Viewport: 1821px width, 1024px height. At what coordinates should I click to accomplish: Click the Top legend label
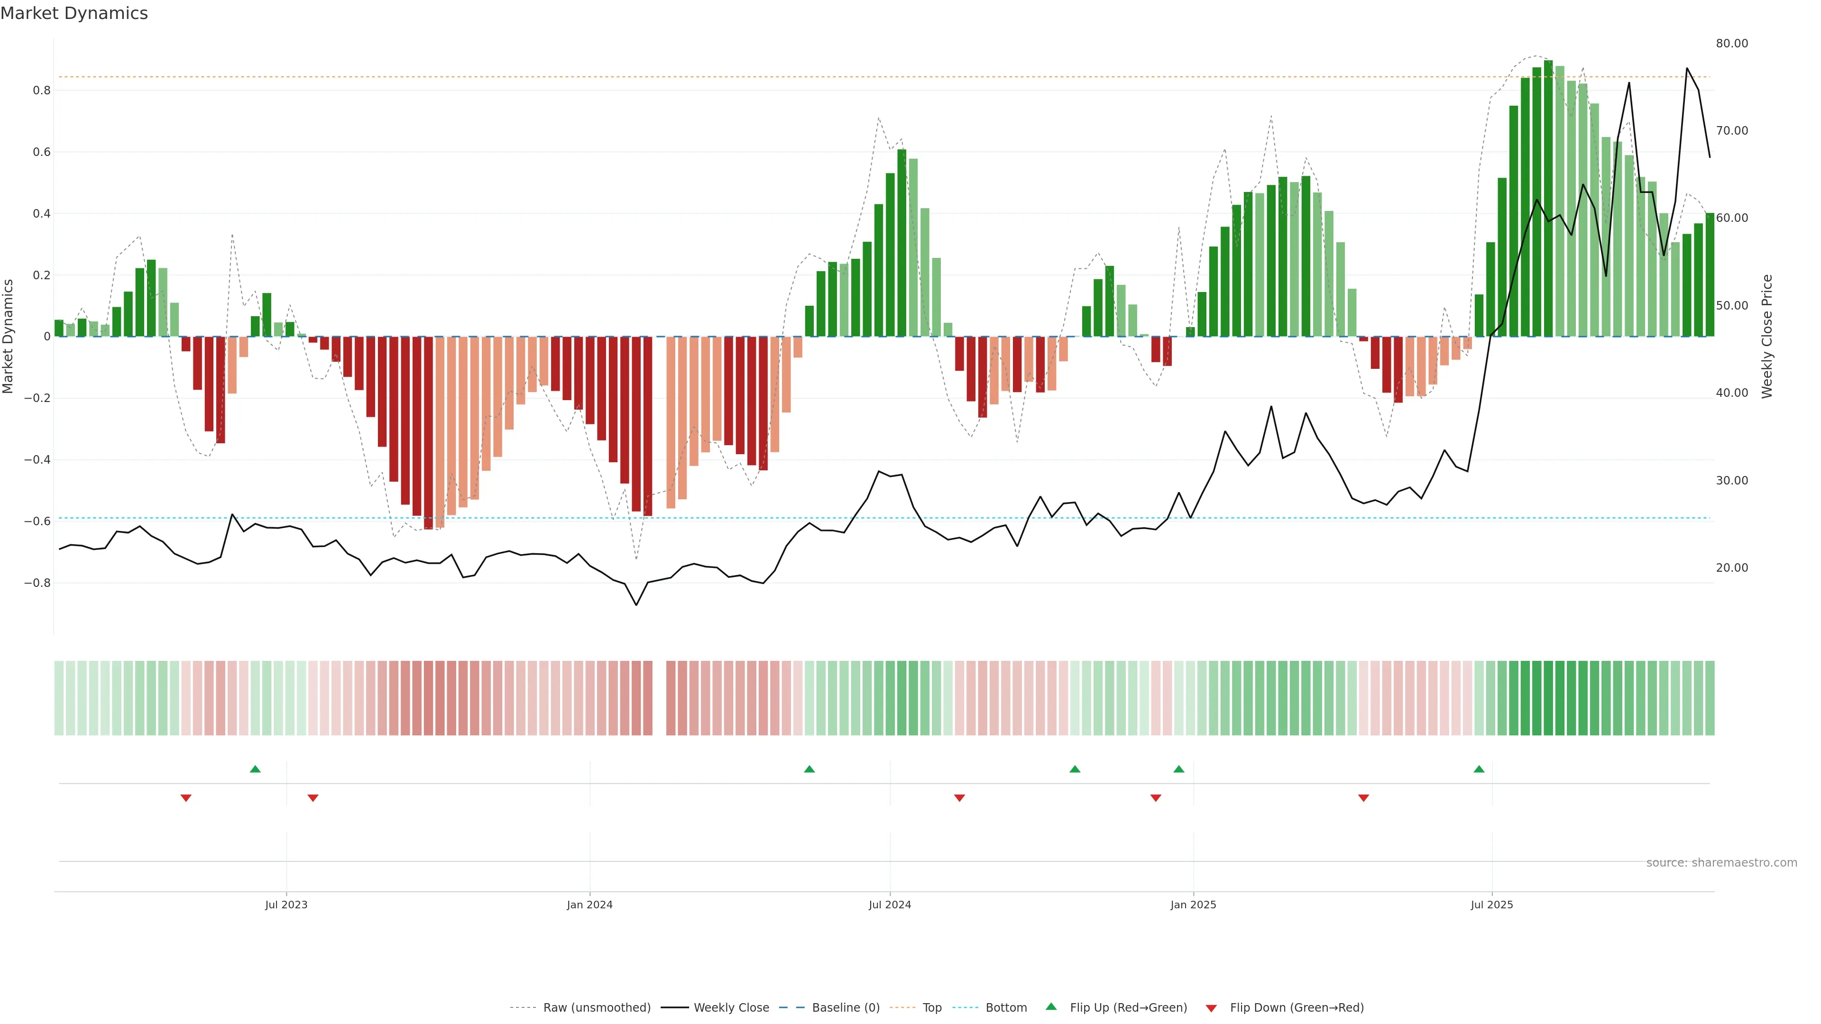coord(932,1008)
